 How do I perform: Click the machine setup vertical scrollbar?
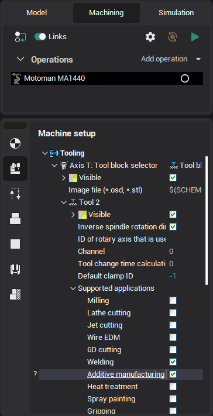pyautogui.click(x=207, y=221)
